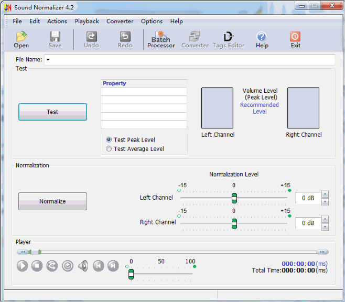Click the Recommended Level link

pyautogui.click(x=260, y=108)
